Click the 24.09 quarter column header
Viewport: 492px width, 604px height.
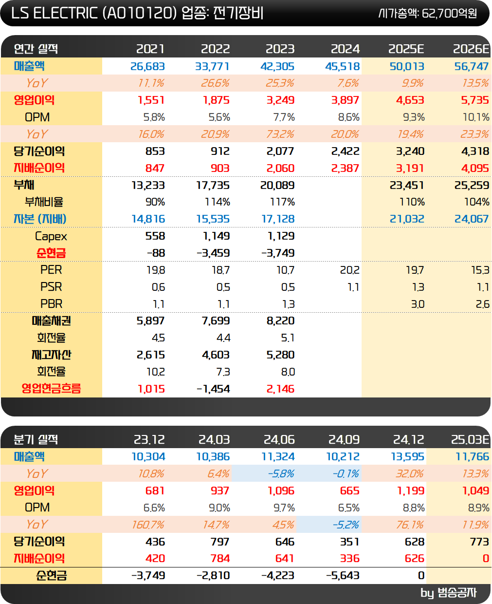coord(344,439)
